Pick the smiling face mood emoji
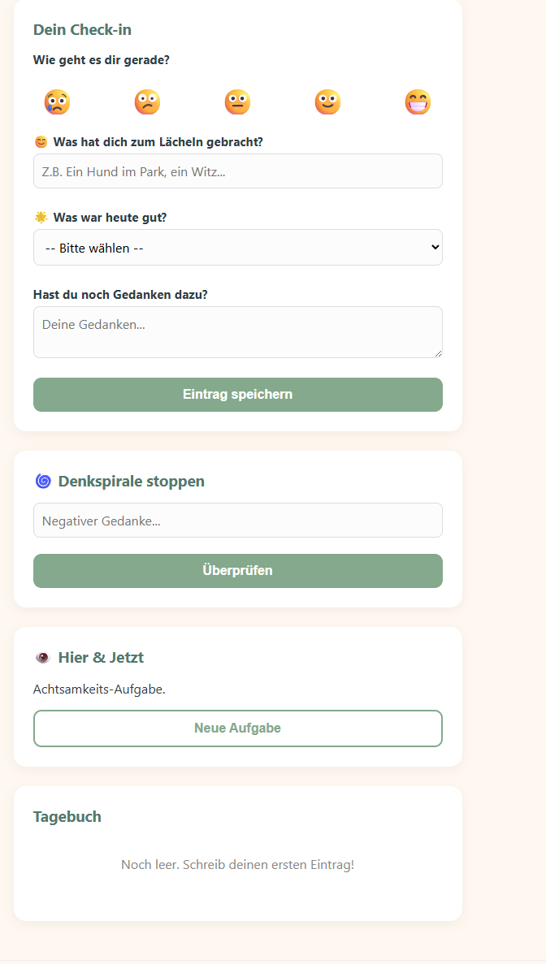 pyautogui.click(x=327, y=102)
